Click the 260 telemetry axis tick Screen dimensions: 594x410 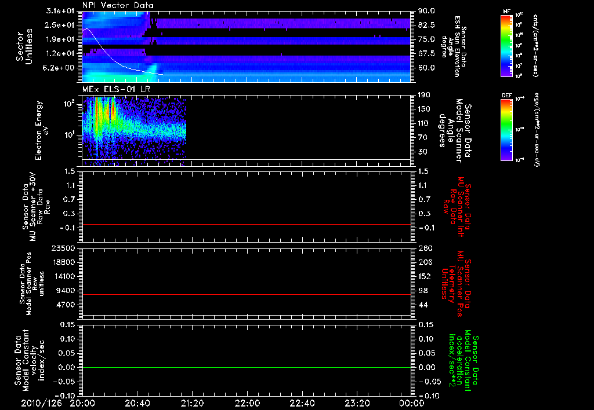click(425, 248)
